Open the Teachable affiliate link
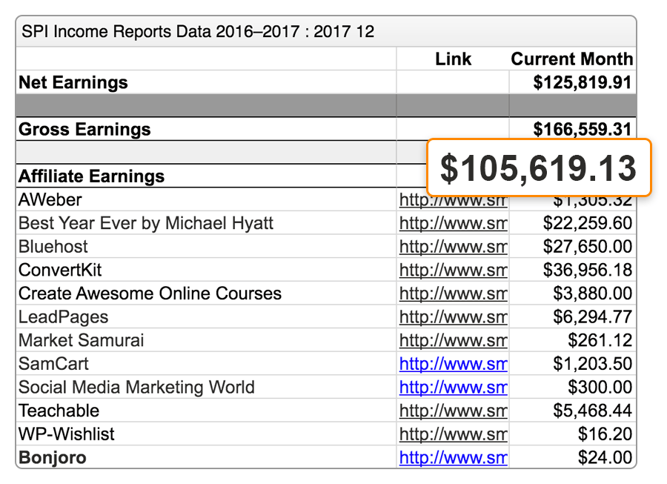The width and height of the screenshot is (667, 484). click(x=453, y=411)
